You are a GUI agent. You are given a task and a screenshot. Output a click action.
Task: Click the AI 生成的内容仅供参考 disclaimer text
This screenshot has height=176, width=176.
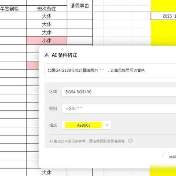click(x=87, y=141)
